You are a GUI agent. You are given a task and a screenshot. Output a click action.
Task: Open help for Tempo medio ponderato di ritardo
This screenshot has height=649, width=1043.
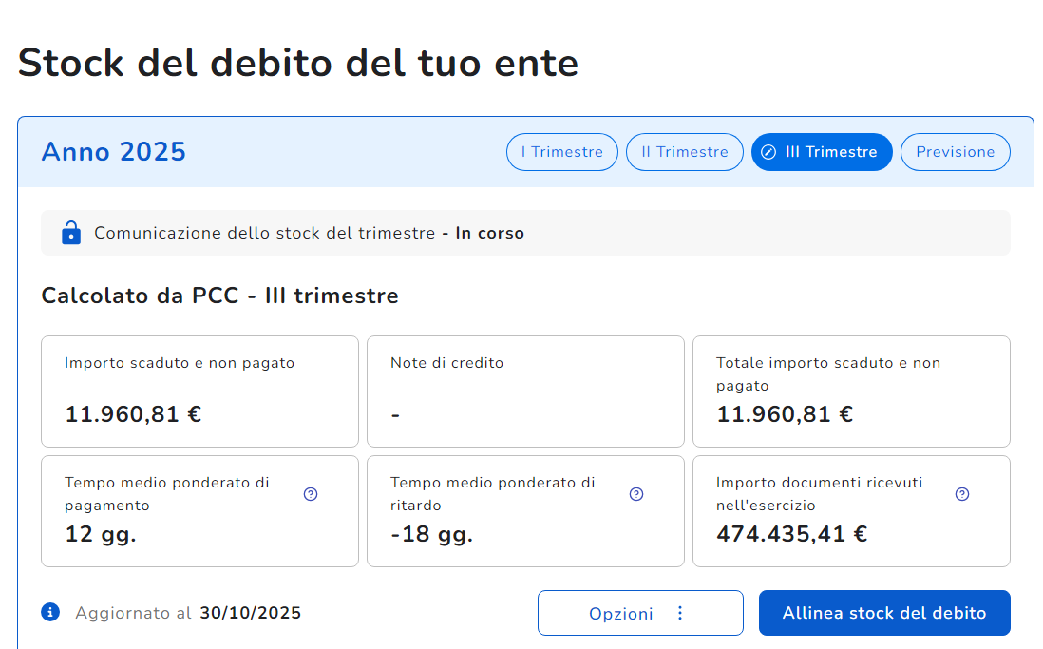click(636, 494)
